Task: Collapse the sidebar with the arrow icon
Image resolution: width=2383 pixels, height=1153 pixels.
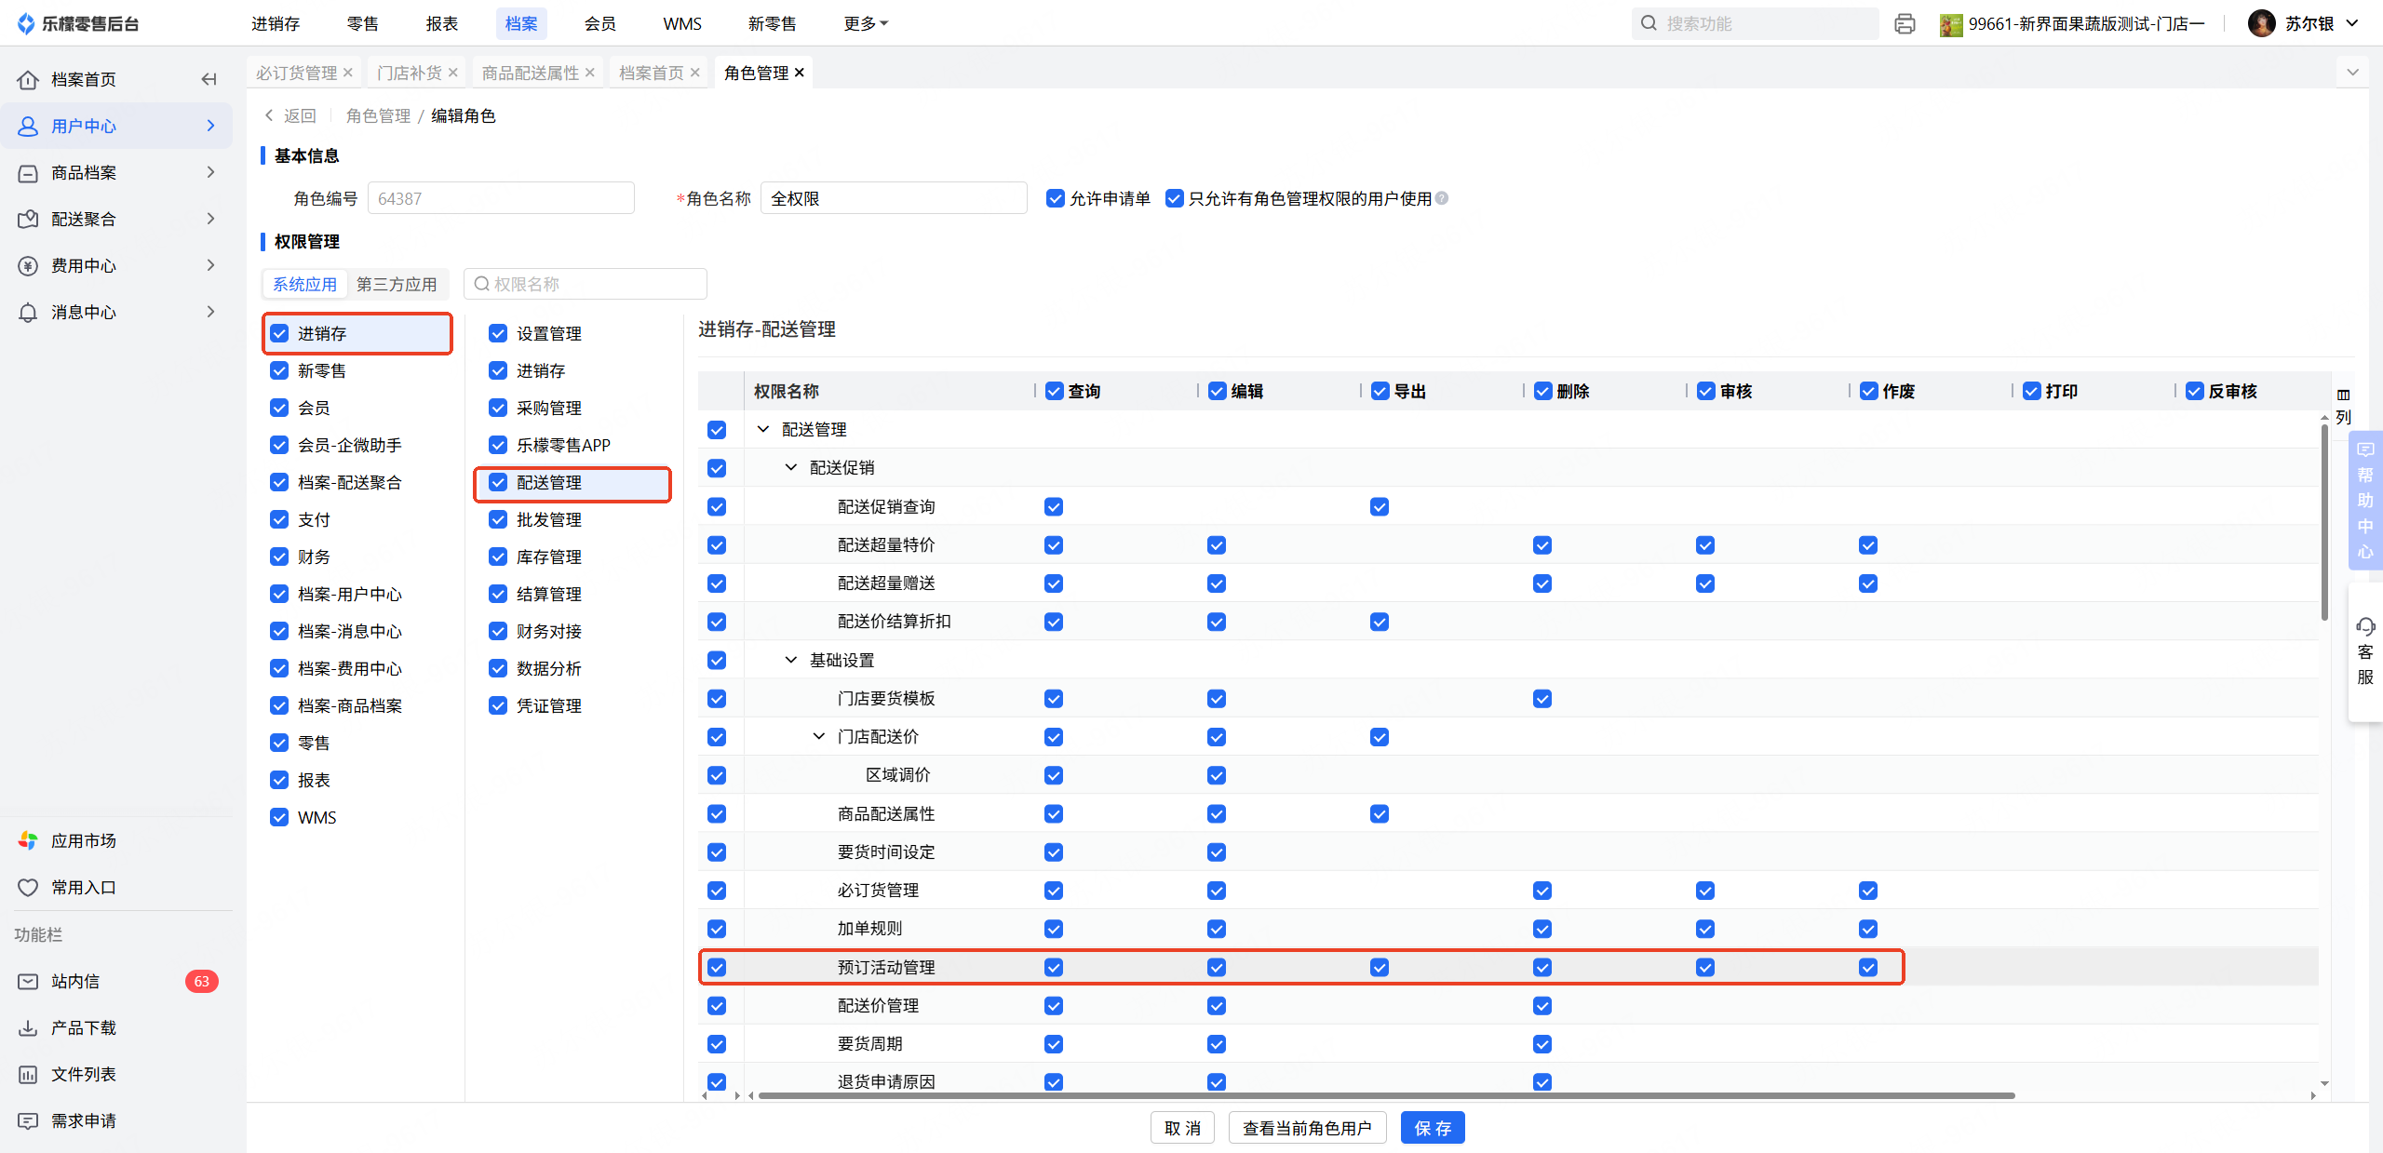Action: [x=209, y=79]
